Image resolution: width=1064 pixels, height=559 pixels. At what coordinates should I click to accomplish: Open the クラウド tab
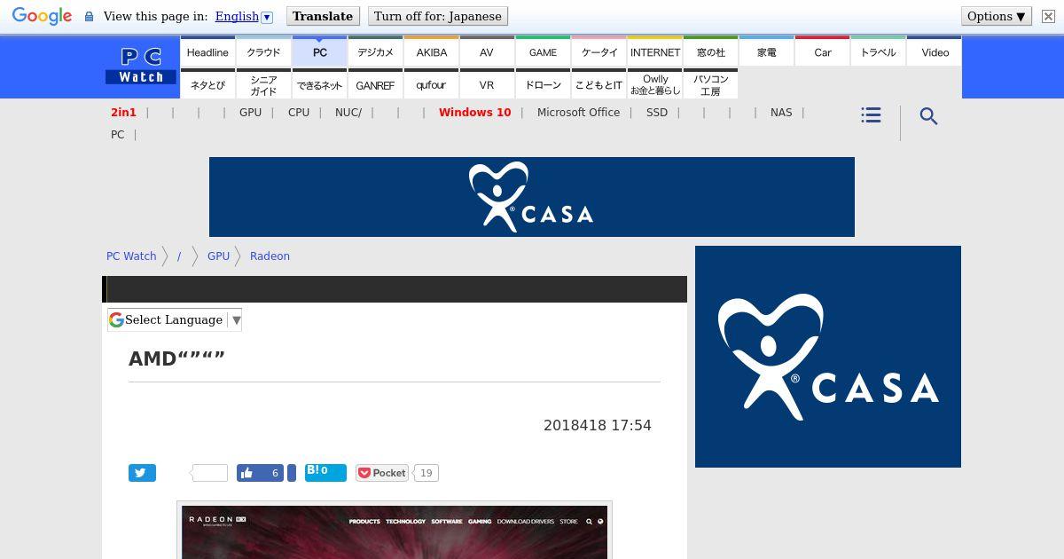click(263, 52)
